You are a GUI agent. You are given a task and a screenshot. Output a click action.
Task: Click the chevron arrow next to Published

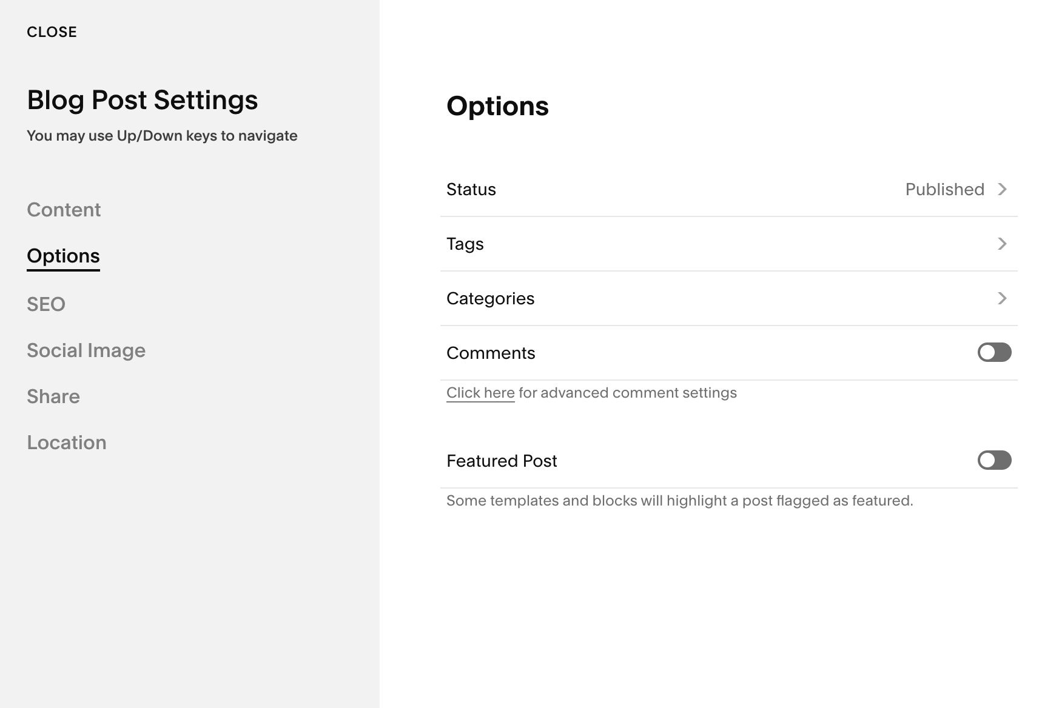click(1002, 189)
